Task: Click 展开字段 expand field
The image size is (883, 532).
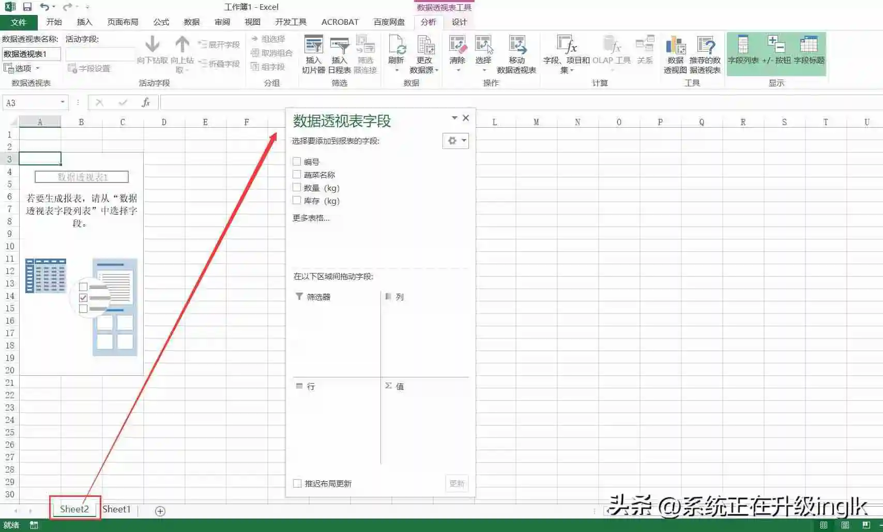Action: click(219, 45)
